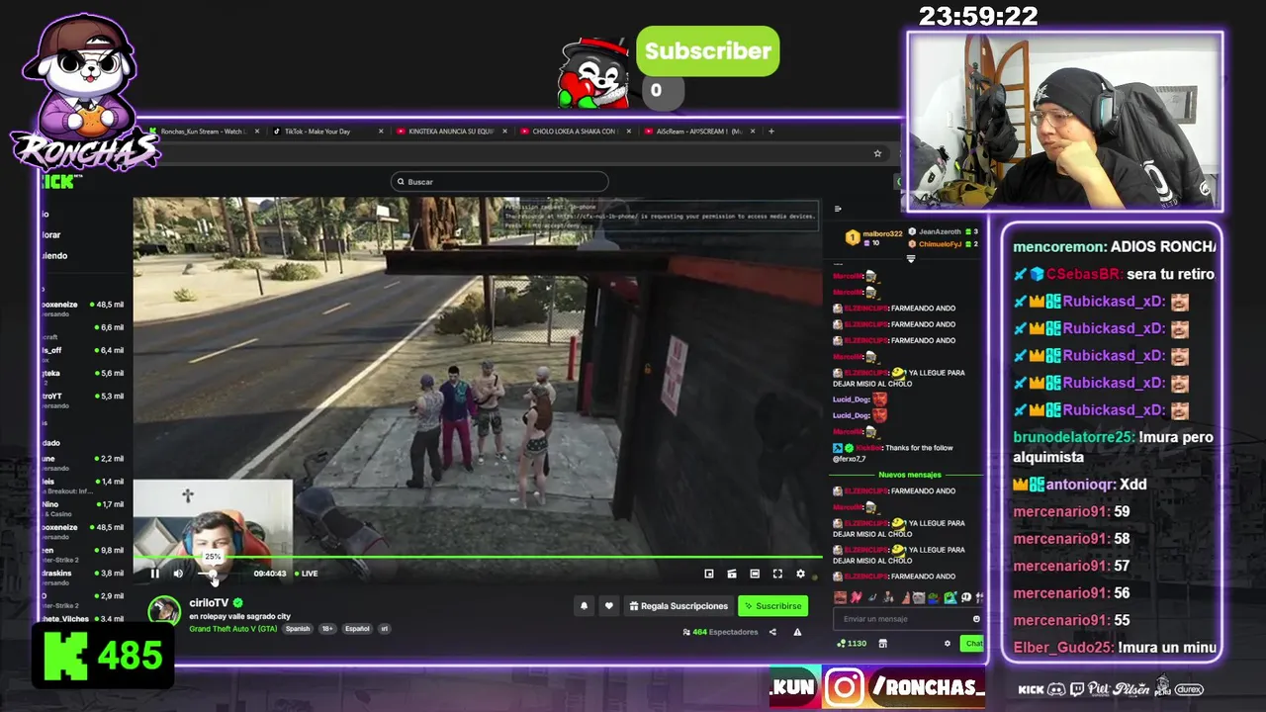Viewport: 1266px width, 712px height.
Task: Open the video player settings gear
Action: 800,574
